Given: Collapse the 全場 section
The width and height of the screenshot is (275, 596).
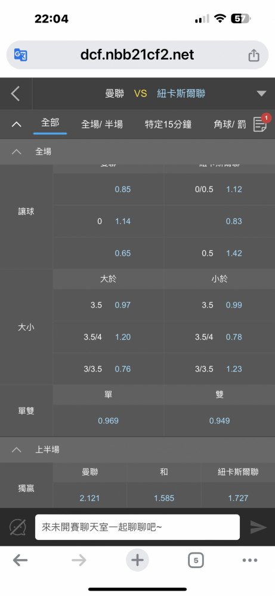Looking at the screenshot, I should click(x=16, y=151).
